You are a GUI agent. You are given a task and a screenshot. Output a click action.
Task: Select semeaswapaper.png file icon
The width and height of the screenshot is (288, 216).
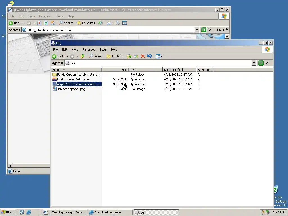(54, 89)
